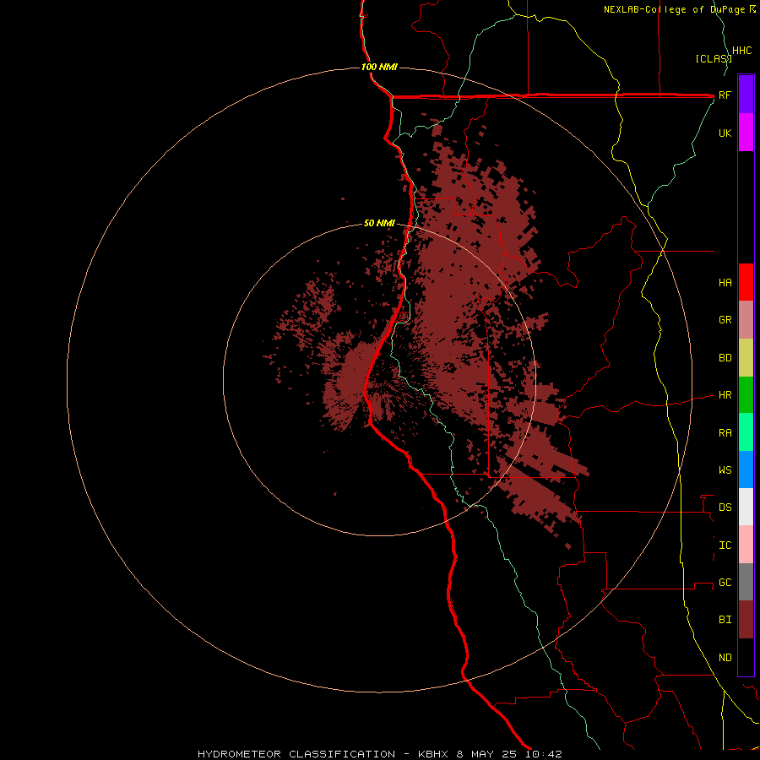Click the GR legend color swatch
The height and width of the screenshot is (760, 760).
(x=746, y=319)
